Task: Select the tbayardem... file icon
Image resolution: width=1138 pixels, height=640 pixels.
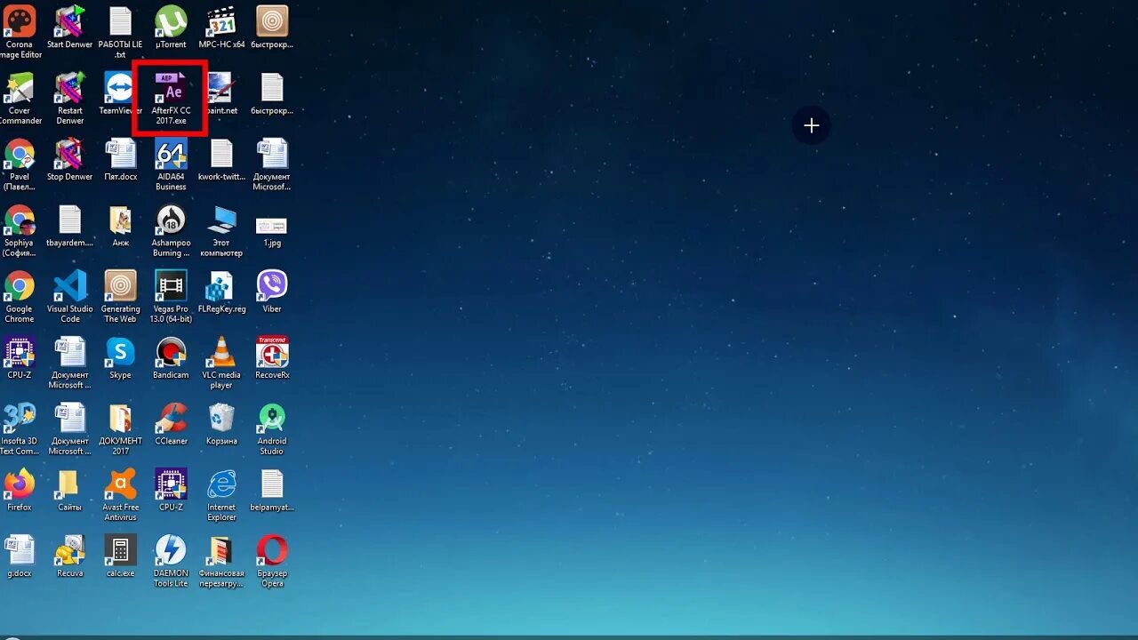Action: 69,226
